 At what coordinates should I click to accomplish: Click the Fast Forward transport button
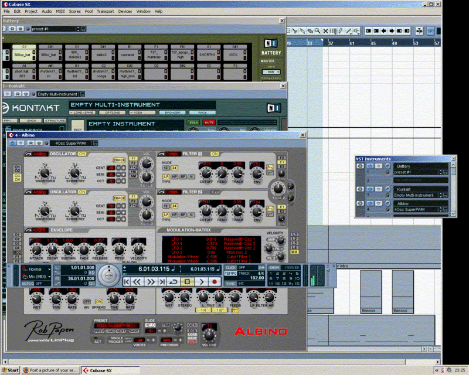pos(151,282)
